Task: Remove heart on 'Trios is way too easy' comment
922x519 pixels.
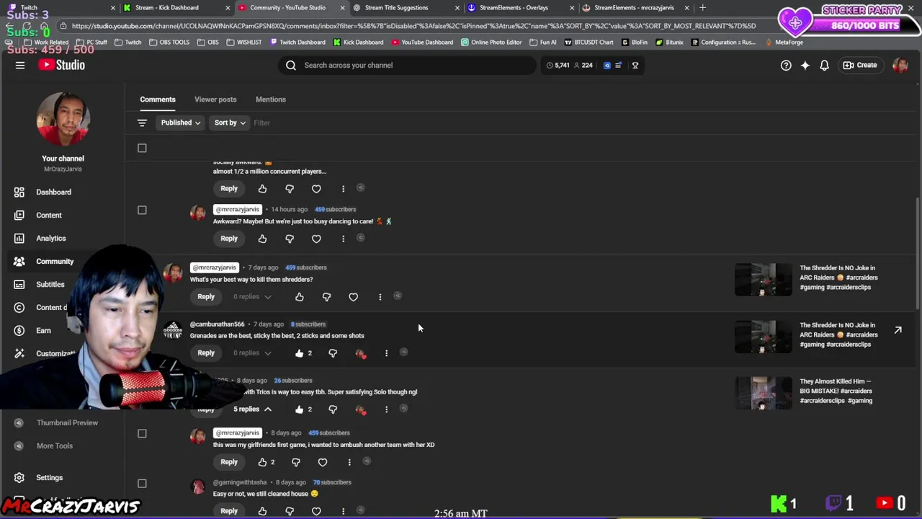Action: pos(361,409)
